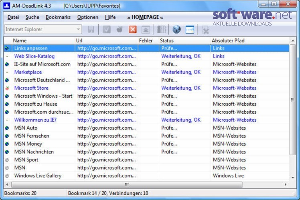300x200 pixels.
Task: Click the grayed apple favicon toolbar icon
Action: click(x=120, y=30)
